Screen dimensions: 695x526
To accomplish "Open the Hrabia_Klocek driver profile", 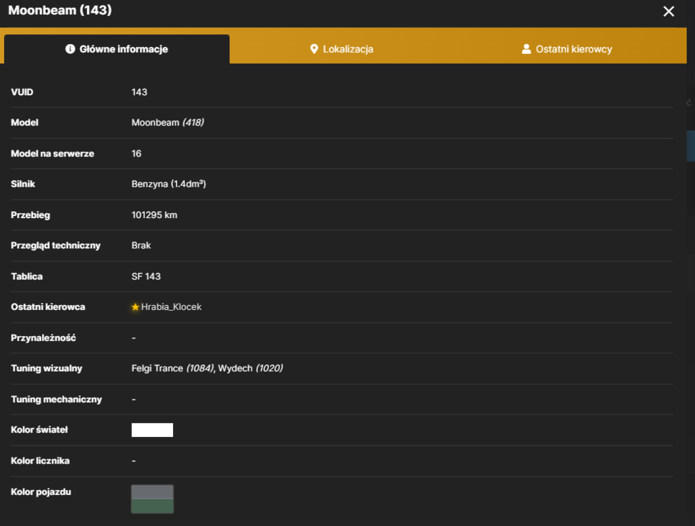I will 171,306.
